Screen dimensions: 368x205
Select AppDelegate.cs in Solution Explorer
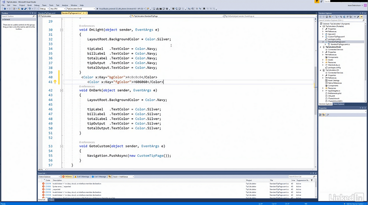[334, 91]
